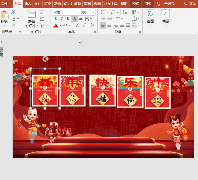Click the Align text right icon
Viewport: 198px width, 180px height.
115,25
